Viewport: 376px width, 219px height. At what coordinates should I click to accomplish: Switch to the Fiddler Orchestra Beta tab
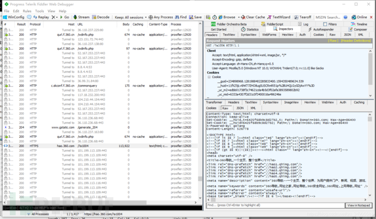(229, 24)
